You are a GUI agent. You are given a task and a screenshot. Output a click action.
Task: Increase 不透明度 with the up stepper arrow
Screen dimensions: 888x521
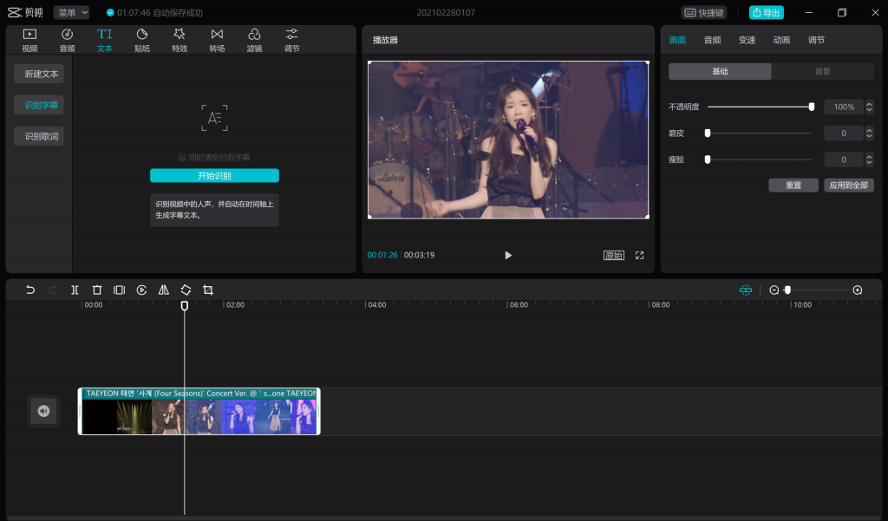[869, 104]
